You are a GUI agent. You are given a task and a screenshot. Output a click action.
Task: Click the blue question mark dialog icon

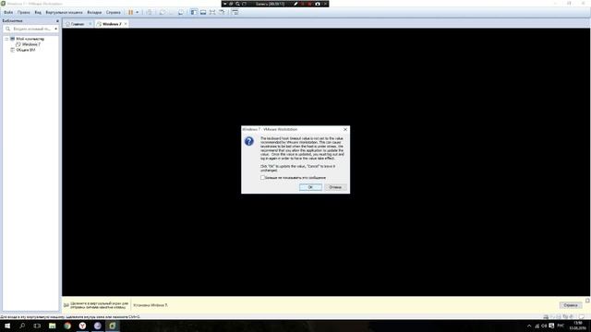[248, 141]
